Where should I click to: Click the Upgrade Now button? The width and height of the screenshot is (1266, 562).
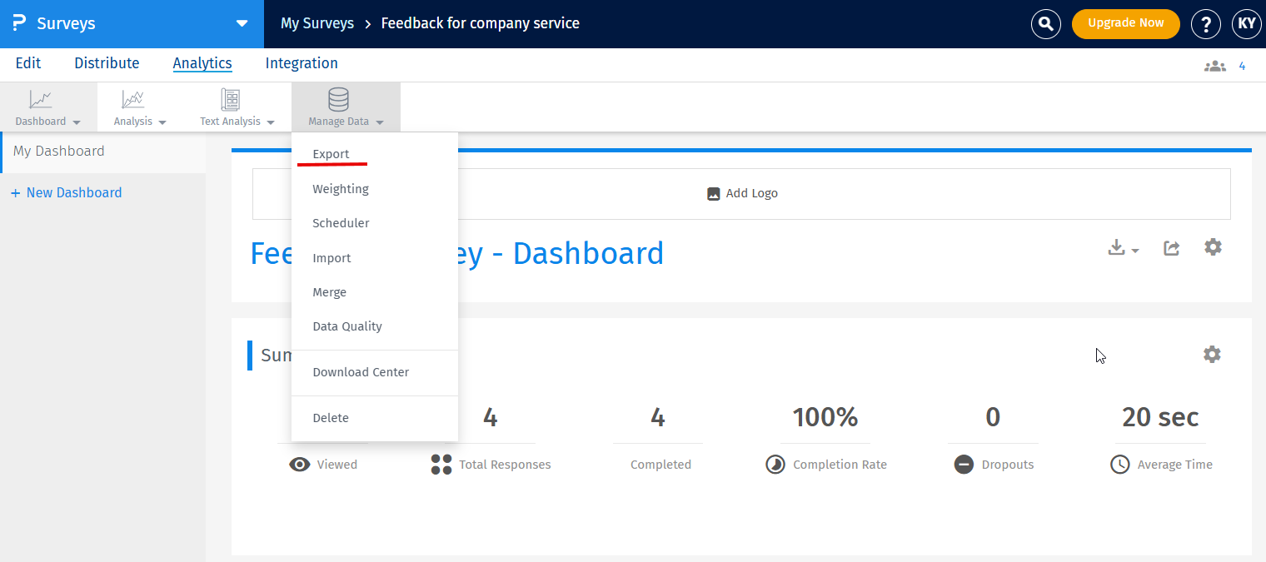pos(1125,23)
